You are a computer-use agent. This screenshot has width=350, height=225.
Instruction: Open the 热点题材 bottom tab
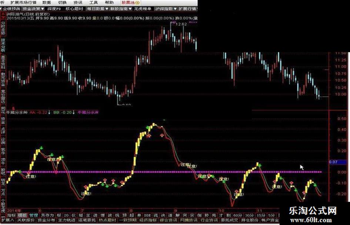[x=107, y=220]
